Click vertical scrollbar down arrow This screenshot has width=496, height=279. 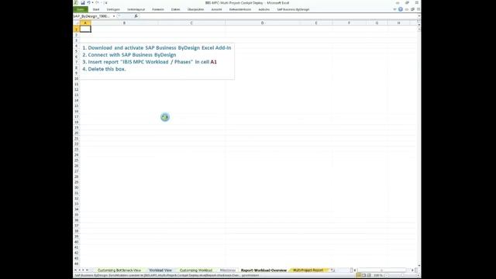(x=419, y=266)
